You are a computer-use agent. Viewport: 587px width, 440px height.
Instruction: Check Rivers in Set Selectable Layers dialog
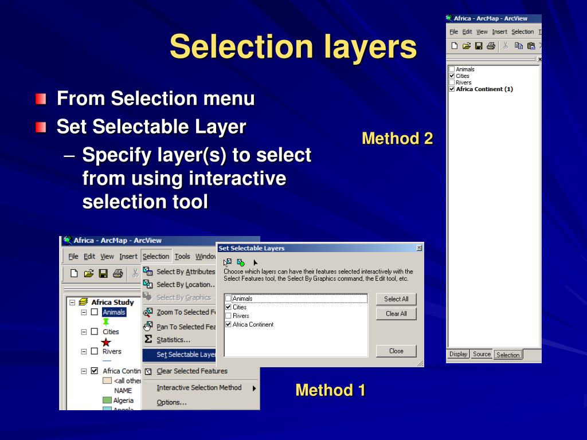pyautogui.click(x=228, y=316)
